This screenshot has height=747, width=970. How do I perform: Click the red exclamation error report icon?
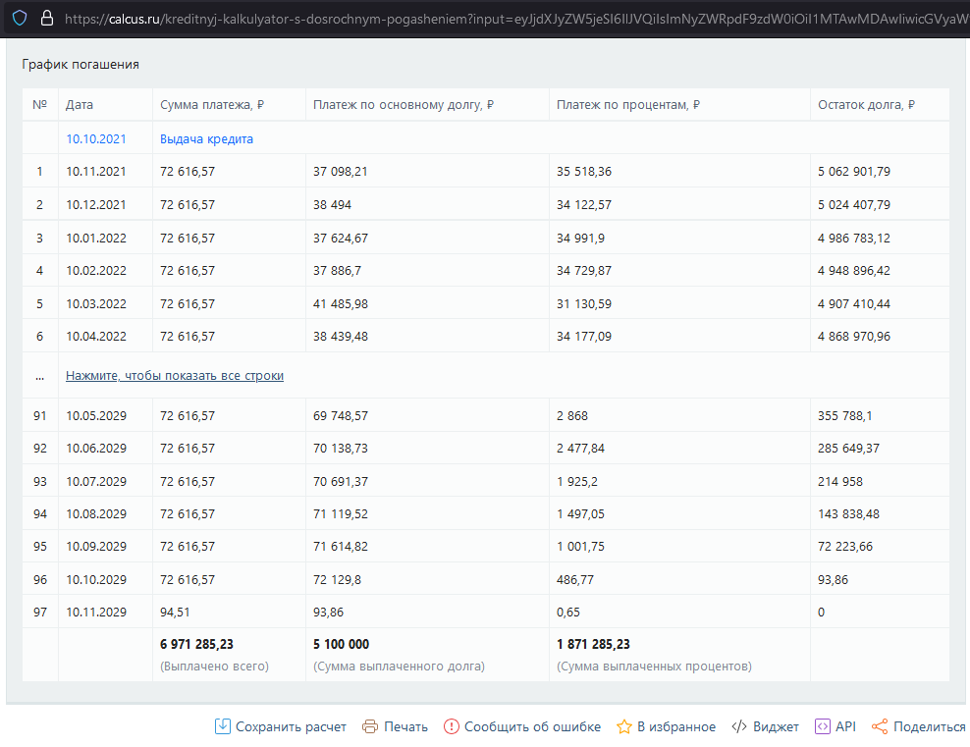pyautogui.click(x=452, y=726)
